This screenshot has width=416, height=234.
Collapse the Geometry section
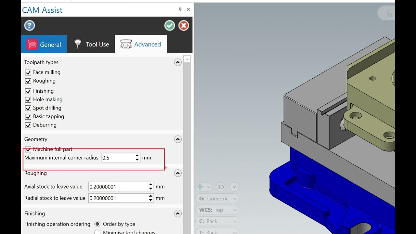pyautogui.click(x=178, y=139)
